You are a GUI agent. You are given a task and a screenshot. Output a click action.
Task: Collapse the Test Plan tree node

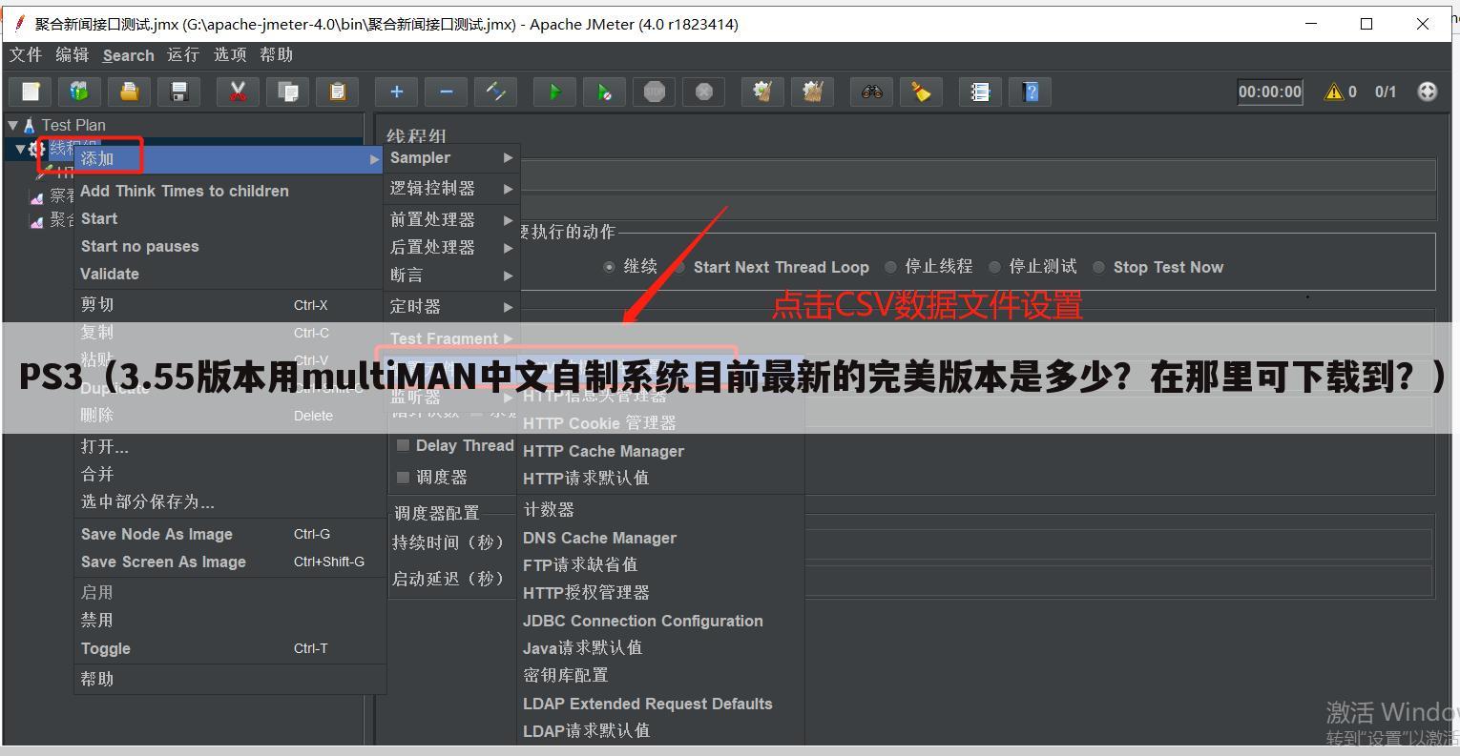click(12, 125)
